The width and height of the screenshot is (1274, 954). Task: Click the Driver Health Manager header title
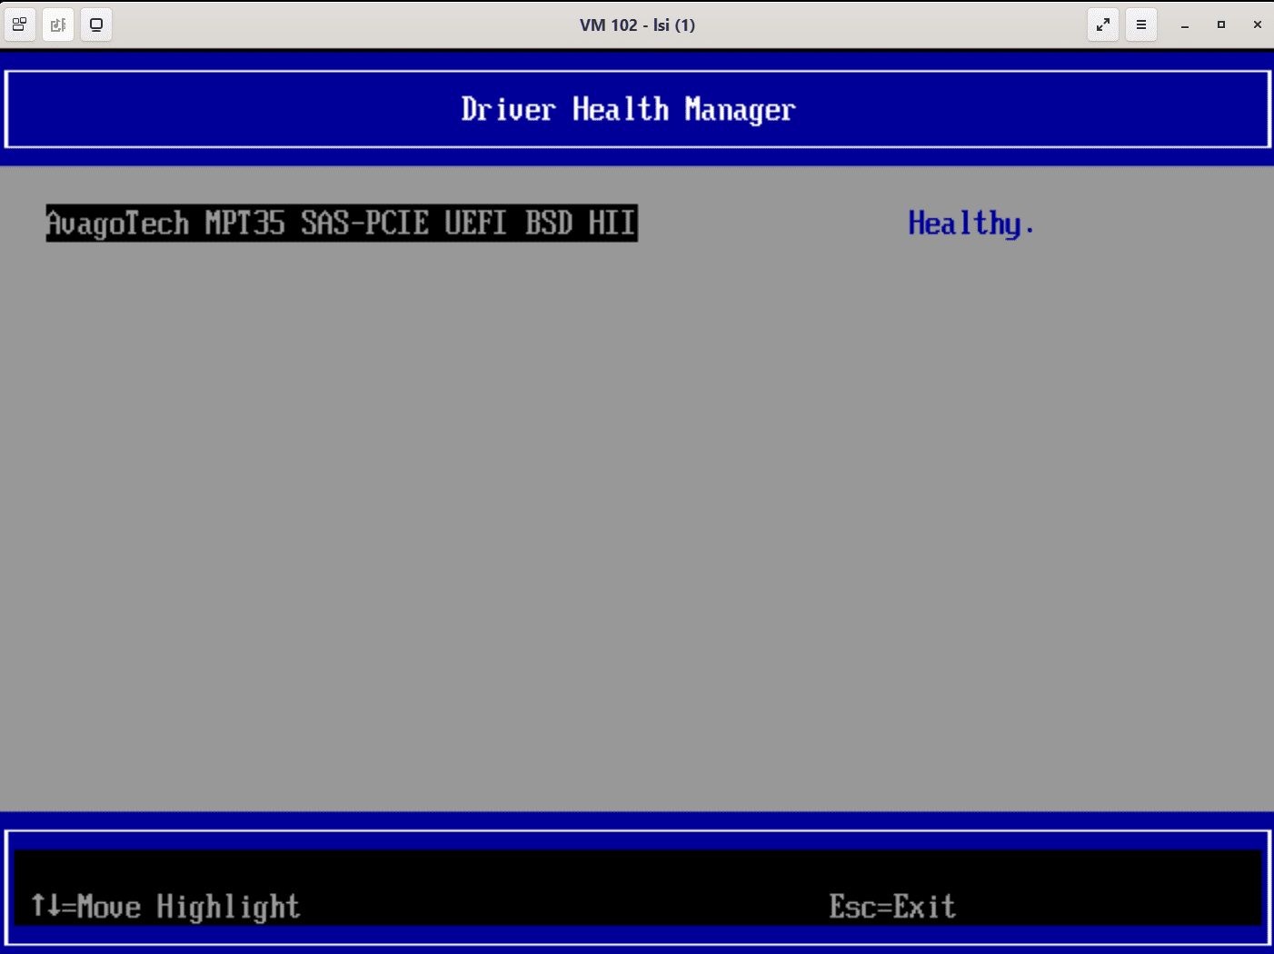tap(628, 110)
